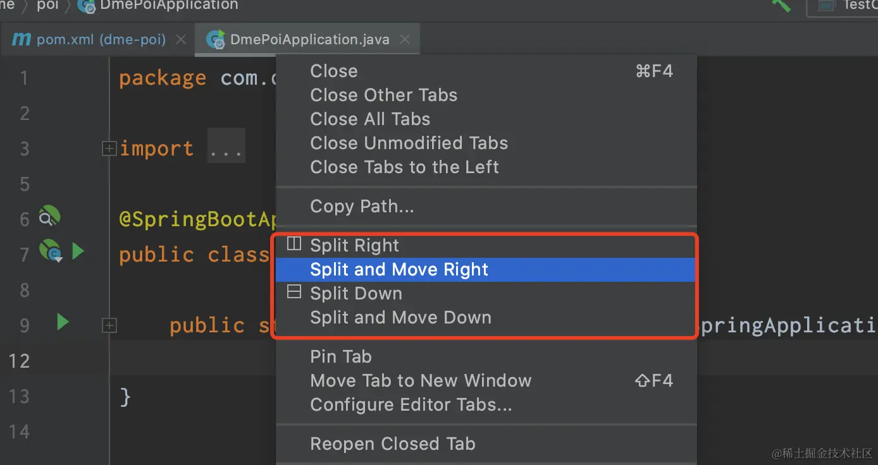Expand the folded main method on line 9

click(x=109, y=325)
